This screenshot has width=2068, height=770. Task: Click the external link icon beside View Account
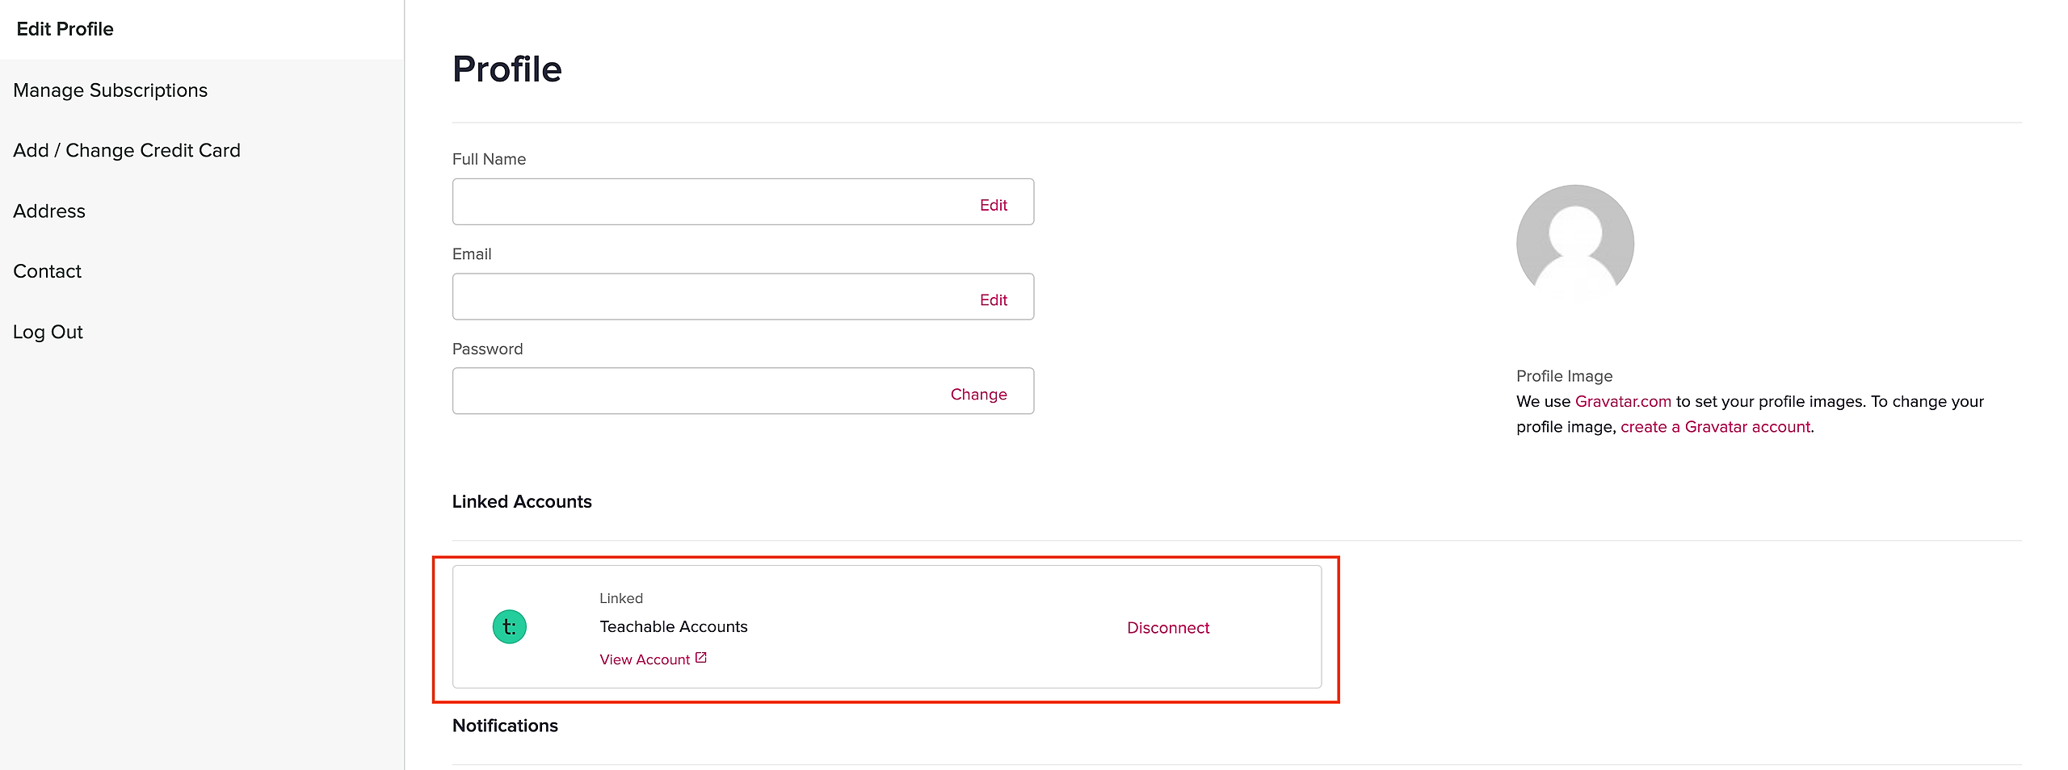(701, 658)
